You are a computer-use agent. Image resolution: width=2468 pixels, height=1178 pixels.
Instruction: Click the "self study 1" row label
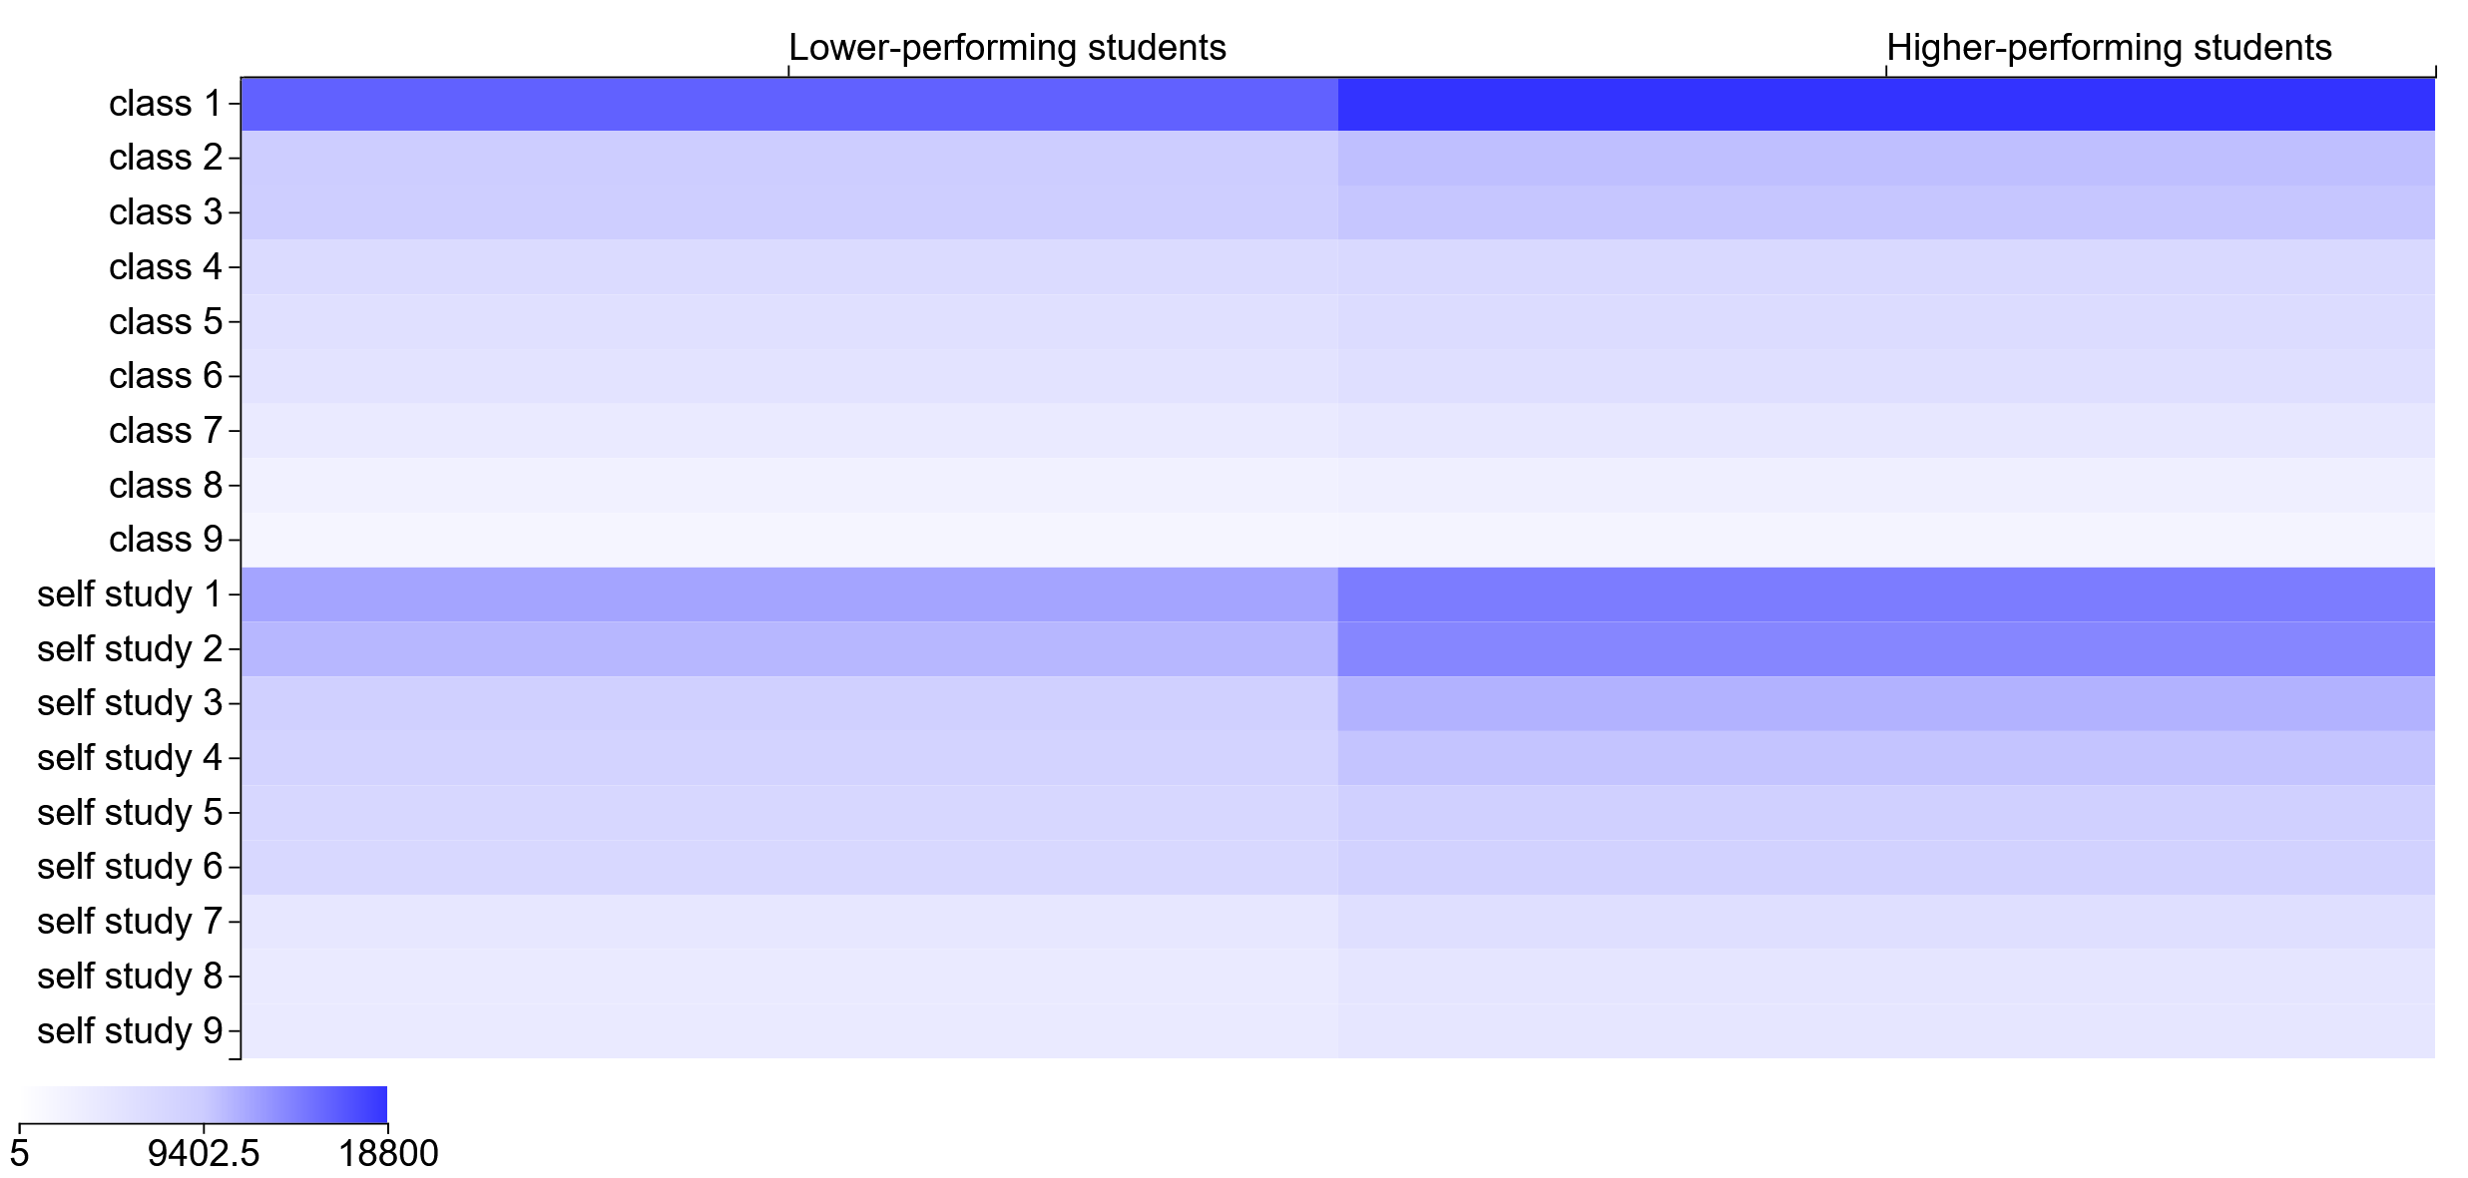129,594
